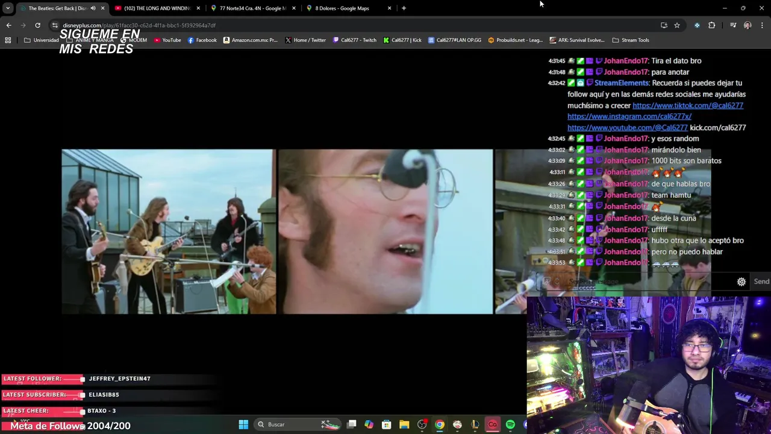771x434 pixels.
Task: Switch to the 8 Dolores Google Maps tab
Action: click(348, 8)
